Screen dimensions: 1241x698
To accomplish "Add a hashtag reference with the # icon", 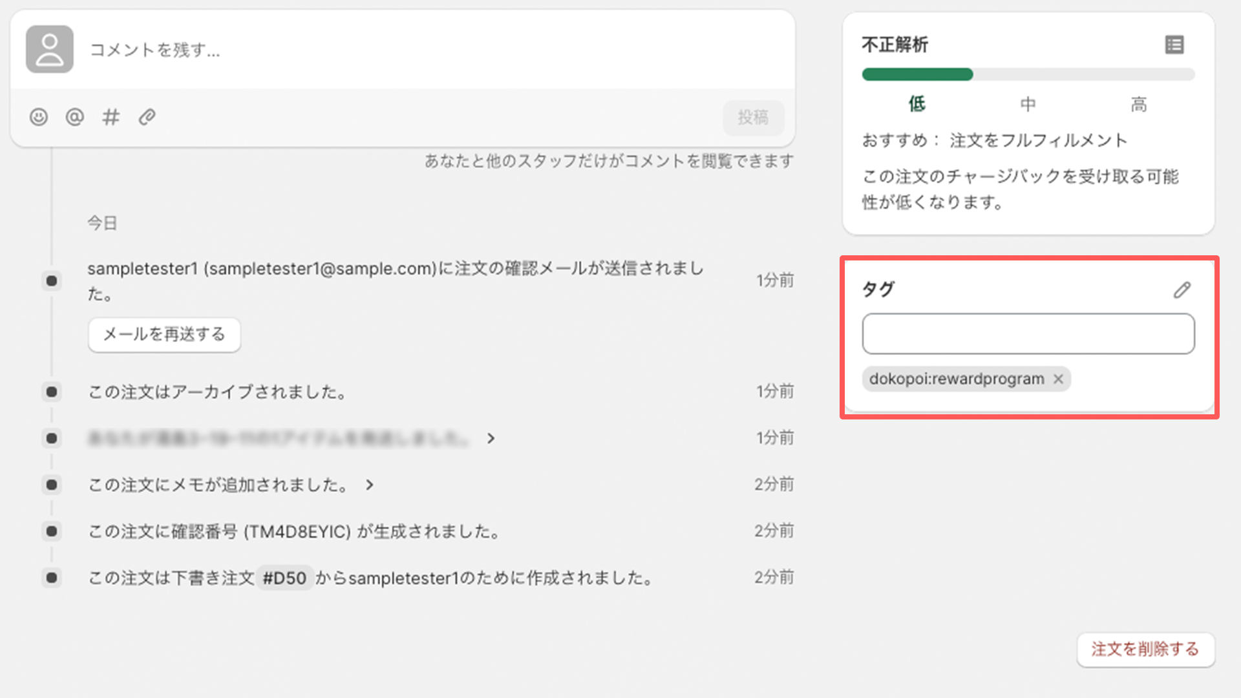I will pyautogui.click(x=111, y=117).
